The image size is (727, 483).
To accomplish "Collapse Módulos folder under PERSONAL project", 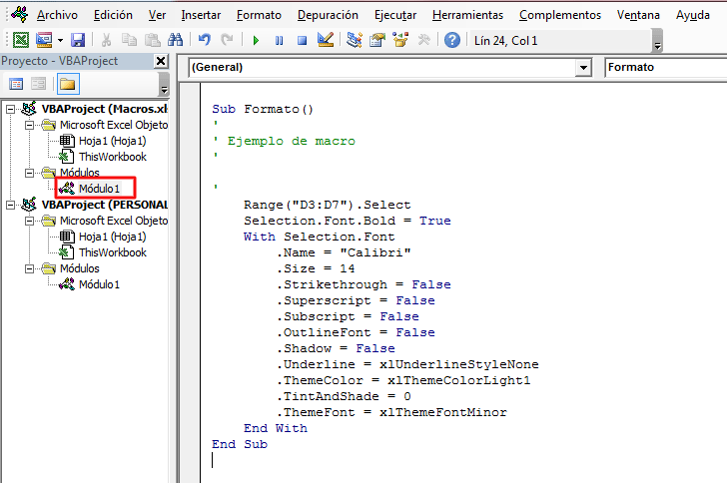I will tap(29, 268).
